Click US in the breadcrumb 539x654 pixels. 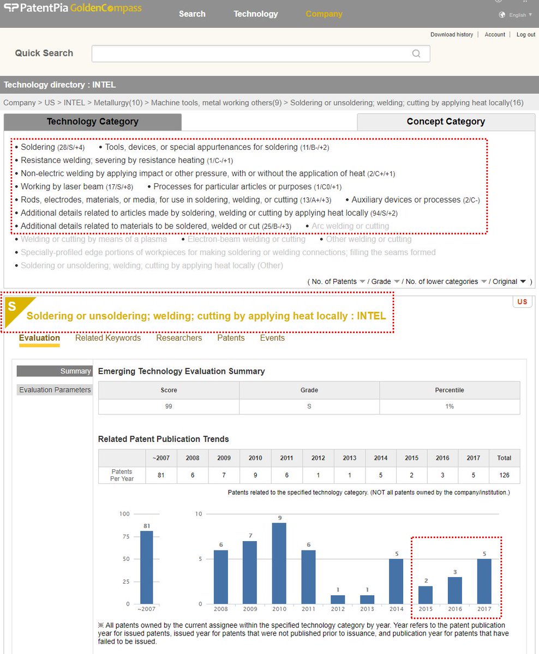tap(50, 102)
